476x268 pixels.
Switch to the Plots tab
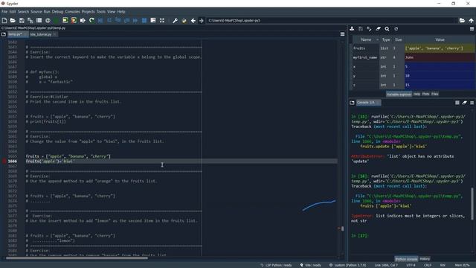pyautogui.click(x=425, y=95)
